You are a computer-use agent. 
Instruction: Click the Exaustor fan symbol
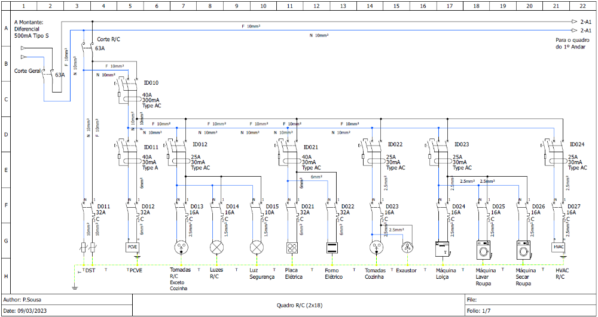pyautogui.click(x=407, y=247)
